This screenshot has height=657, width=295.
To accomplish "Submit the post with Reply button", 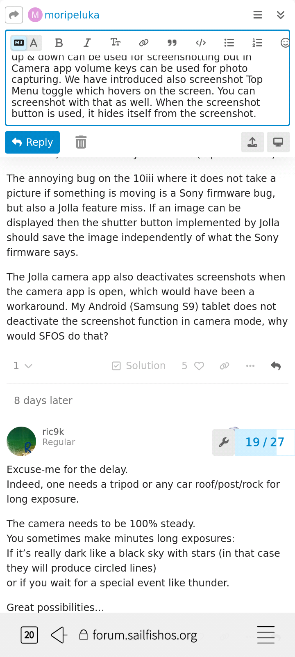I will pyautogui.click(x=32, y=142).
